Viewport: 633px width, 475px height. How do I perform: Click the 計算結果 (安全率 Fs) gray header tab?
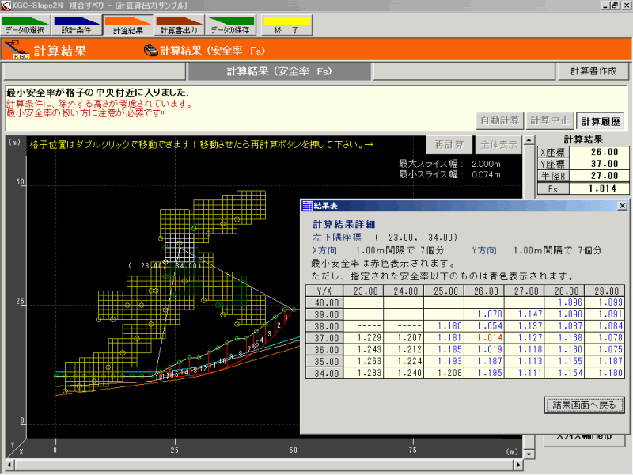pos(279,71)
